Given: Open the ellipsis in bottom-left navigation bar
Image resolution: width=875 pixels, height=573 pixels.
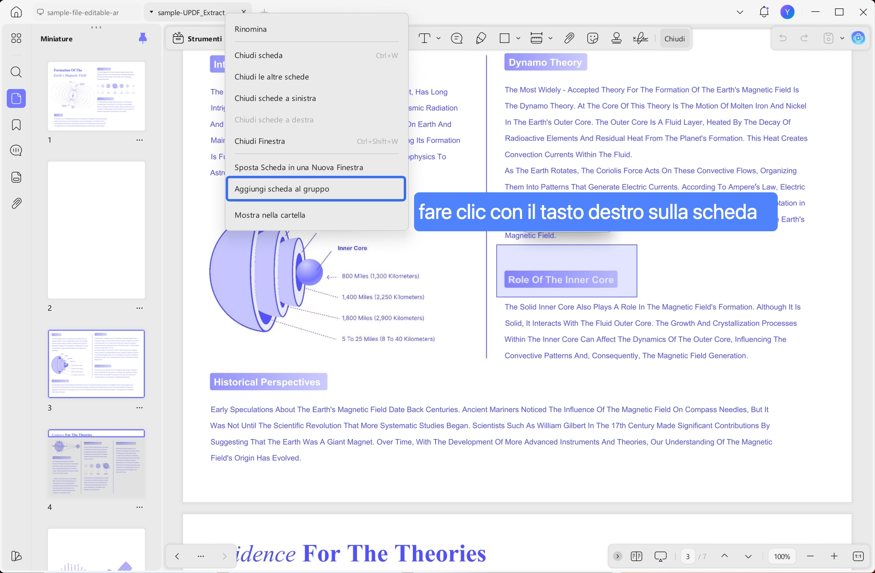Looking at the screenshot, I should (x=201, y=556).
